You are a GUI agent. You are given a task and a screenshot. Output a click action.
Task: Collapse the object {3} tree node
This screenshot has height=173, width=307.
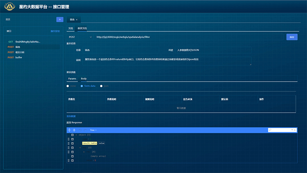76,135
